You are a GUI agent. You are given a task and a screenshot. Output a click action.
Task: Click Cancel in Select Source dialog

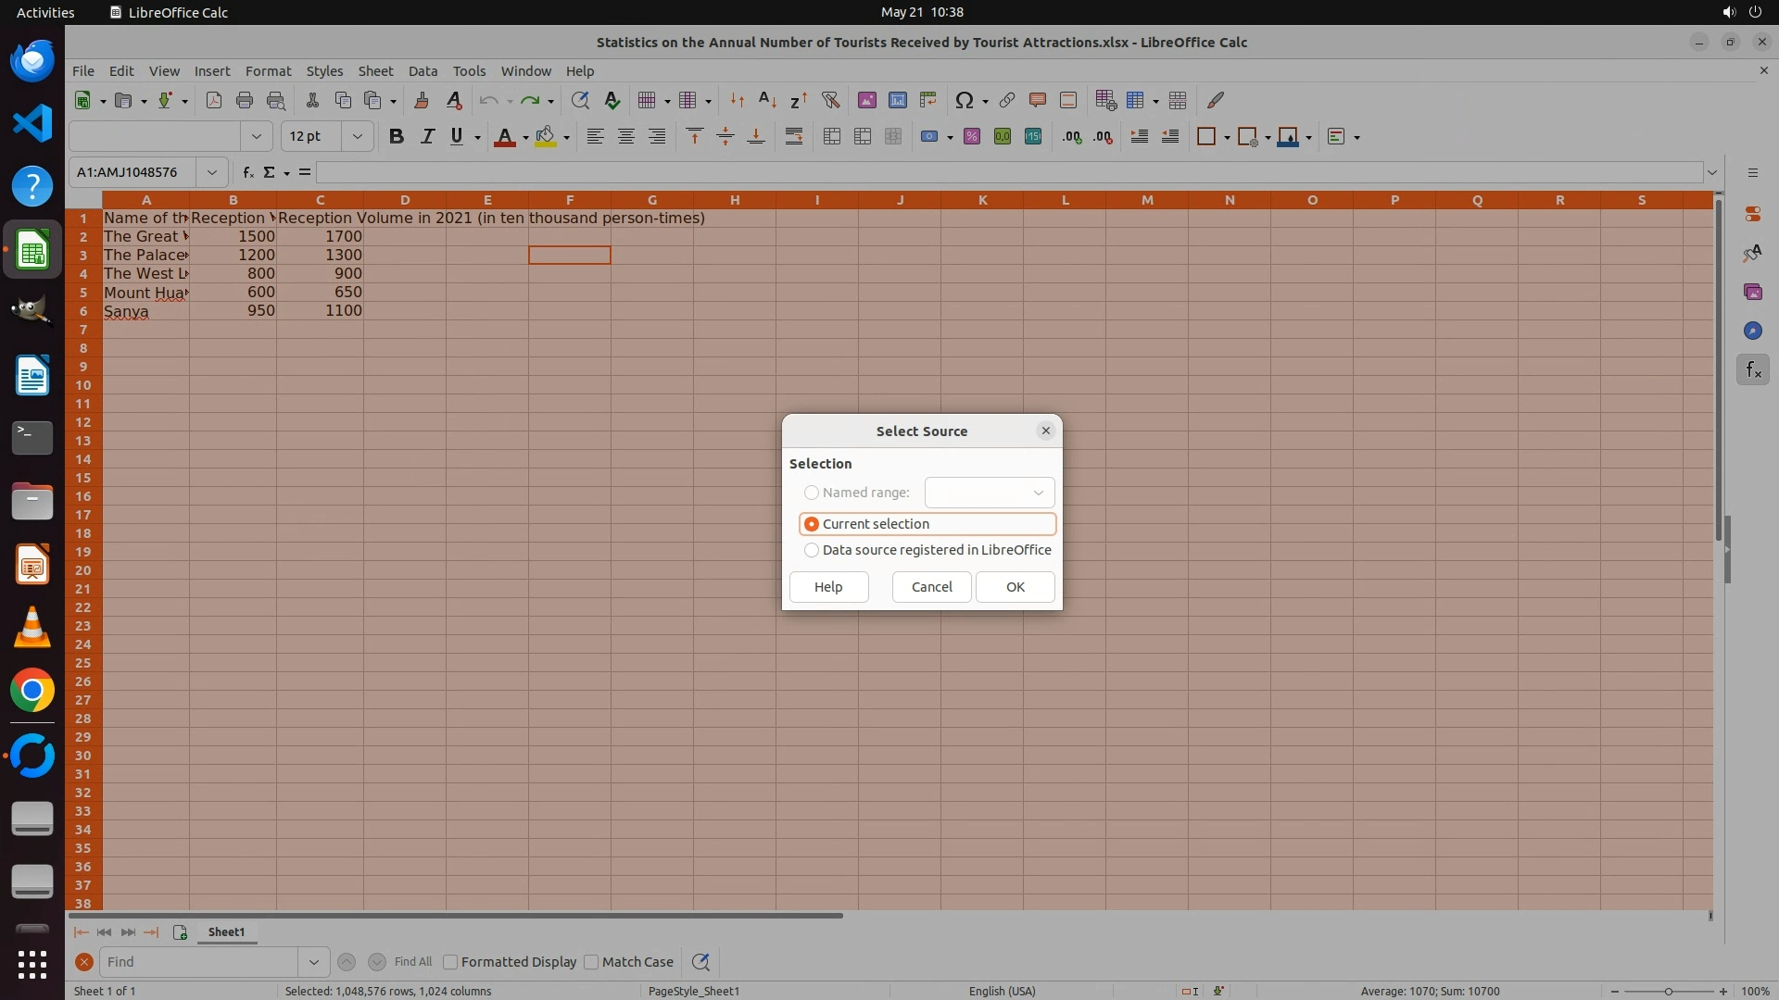[931, 587]
